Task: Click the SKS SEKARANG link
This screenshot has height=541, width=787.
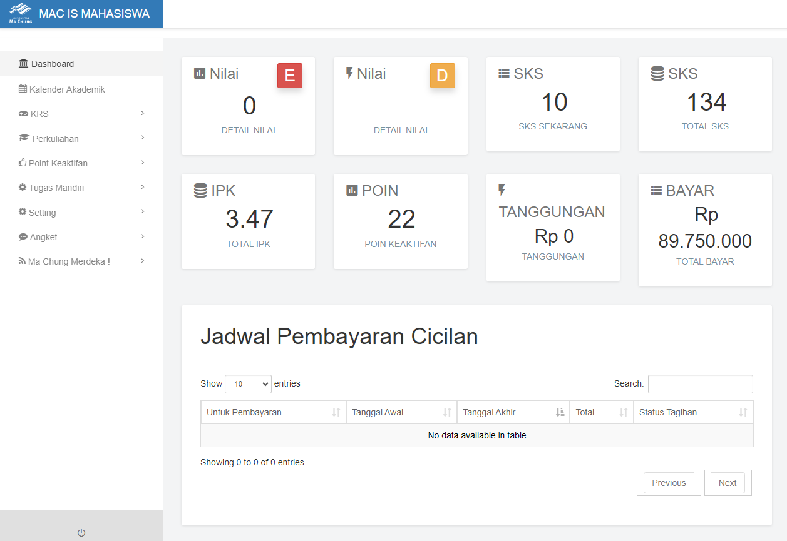Action: pos(553,126)
